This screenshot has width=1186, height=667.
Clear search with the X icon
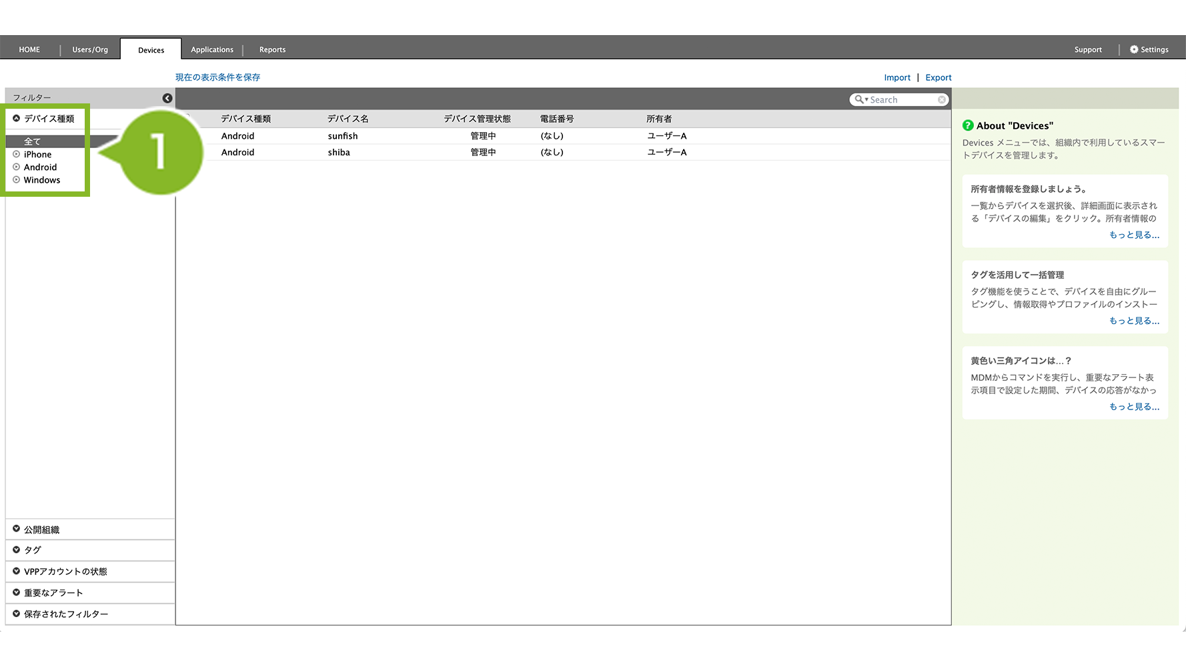(941, 99)
